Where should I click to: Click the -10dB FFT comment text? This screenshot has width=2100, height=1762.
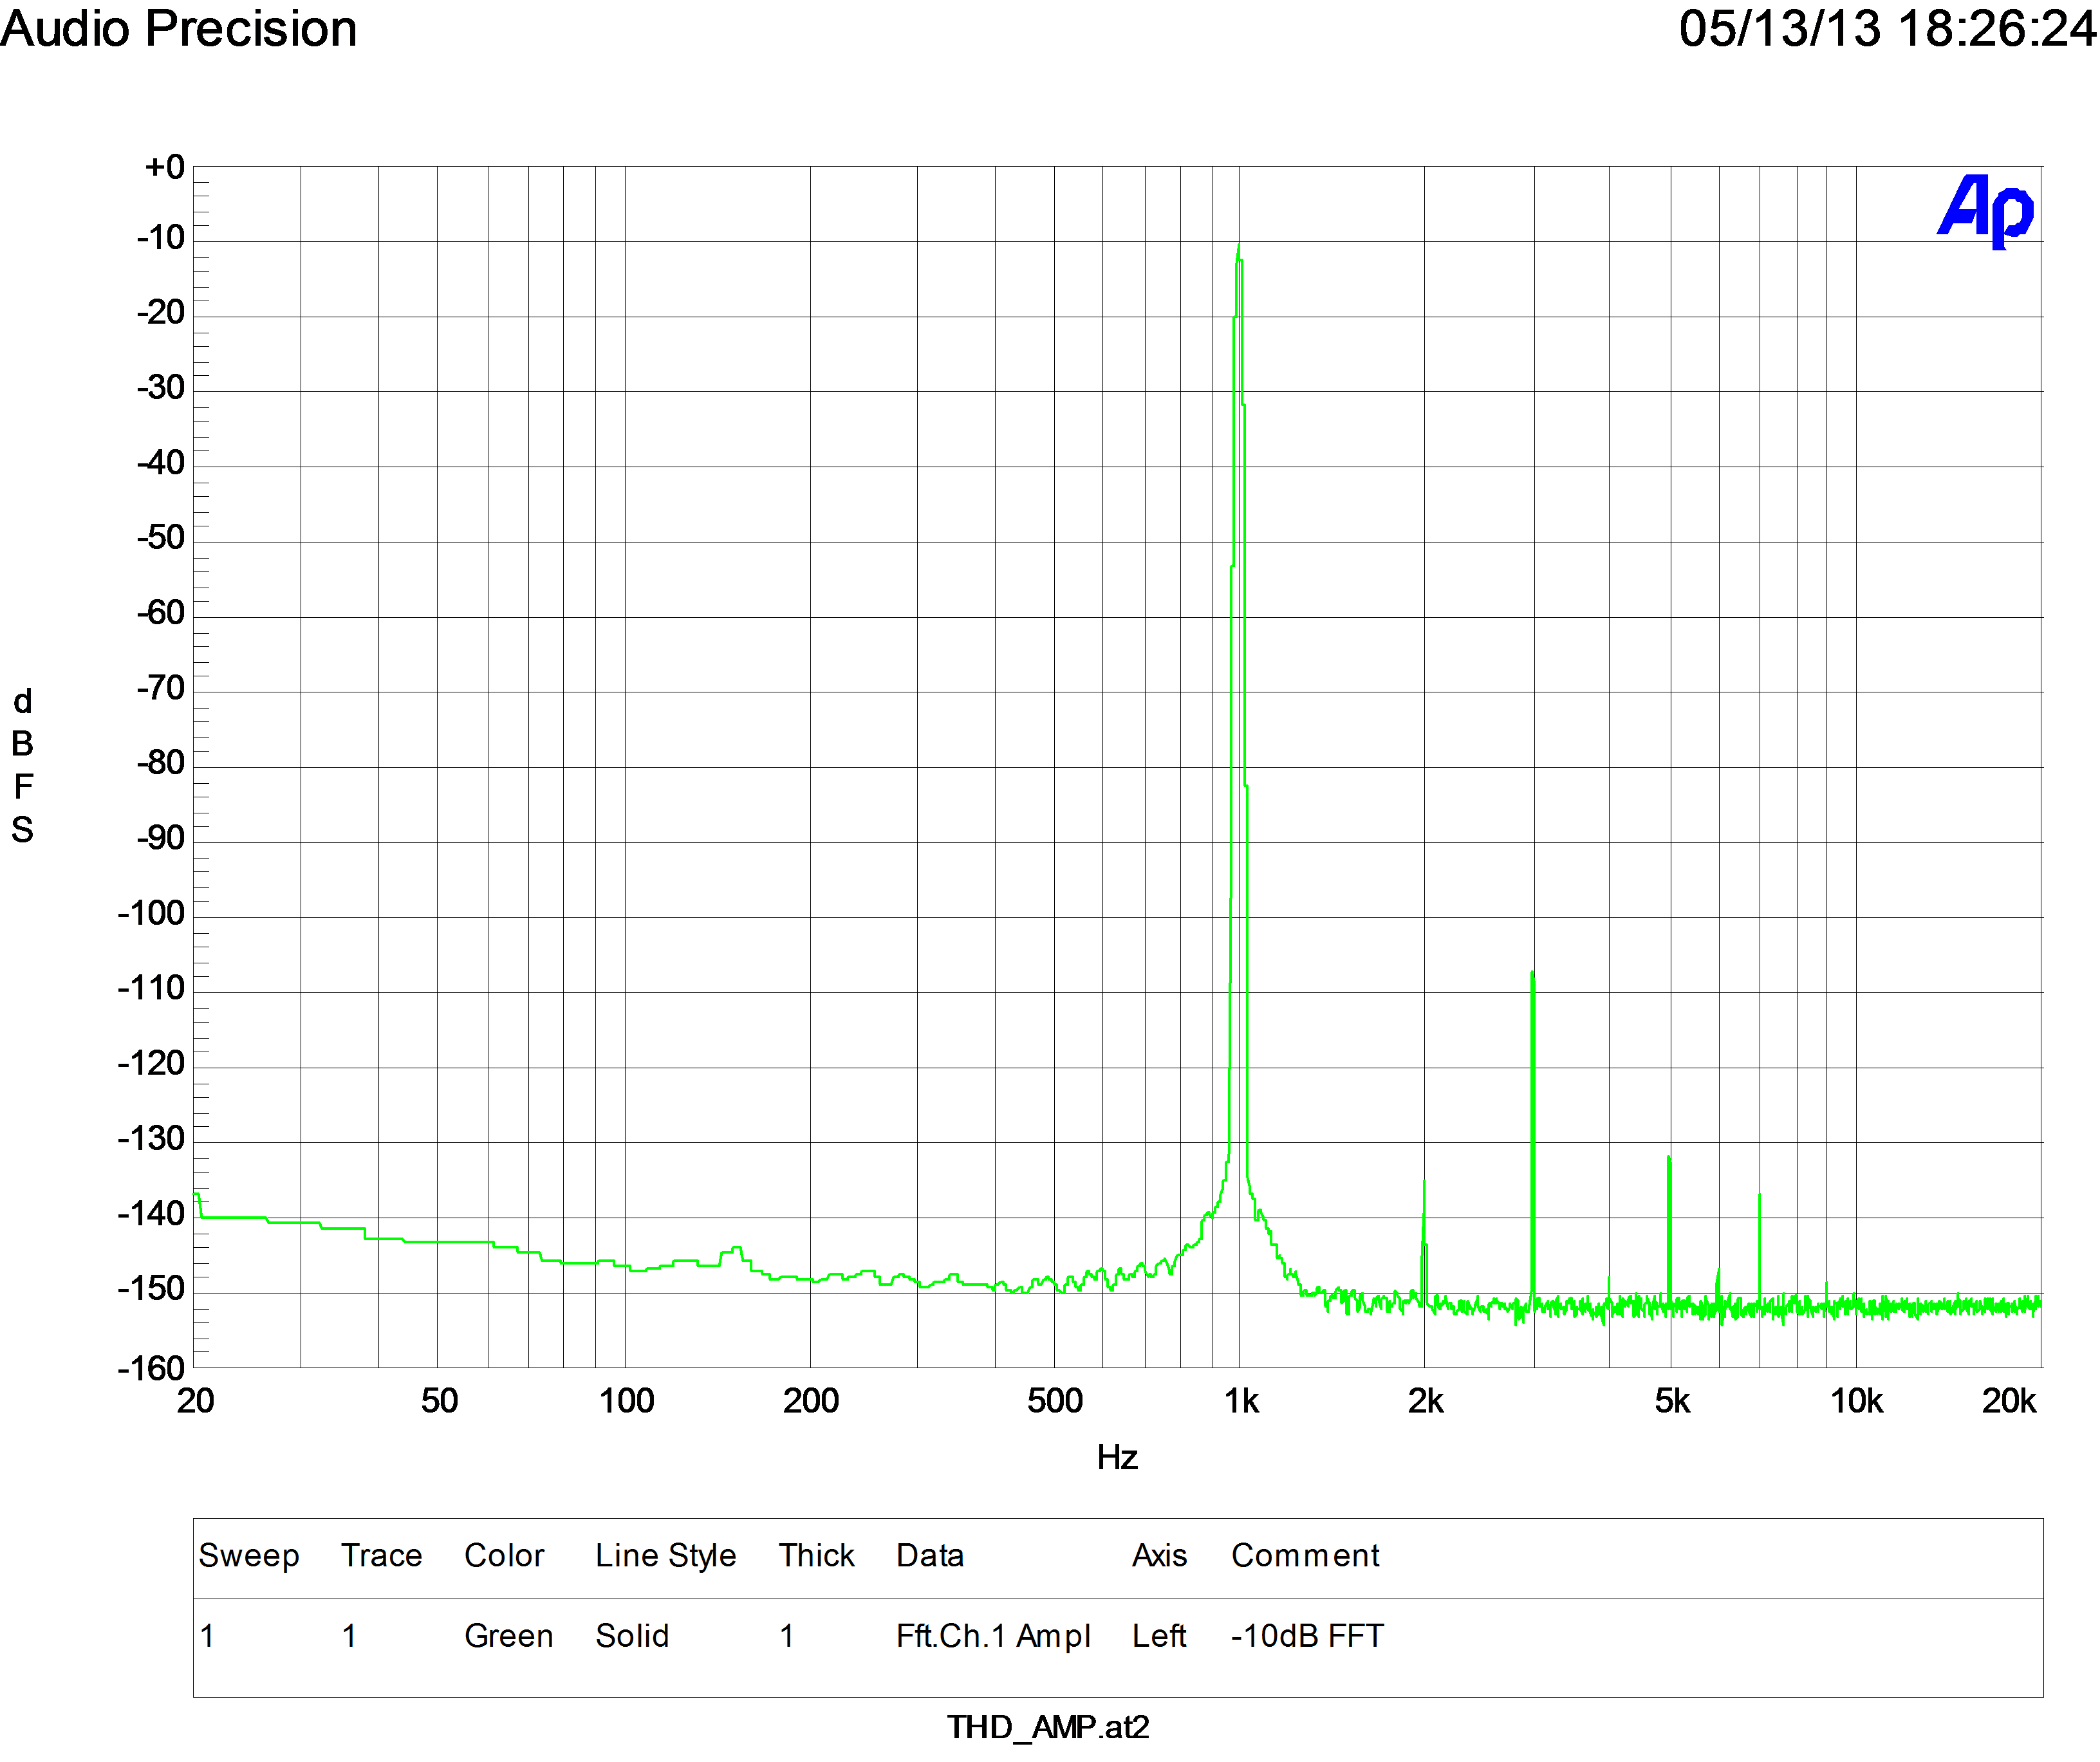click(x=1307, y=1636)
